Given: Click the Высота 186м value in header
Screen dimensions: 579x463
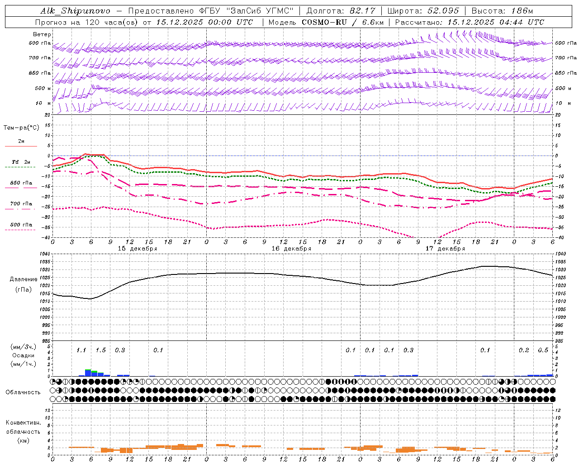Looking at the screenshot, I should tap(524, 11).
